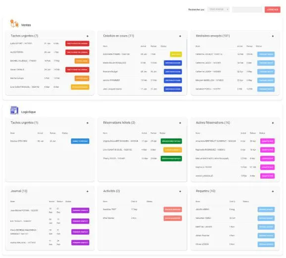Click the red Chercher button
This screenshot has width=286, height=258.
coord(273,9)
